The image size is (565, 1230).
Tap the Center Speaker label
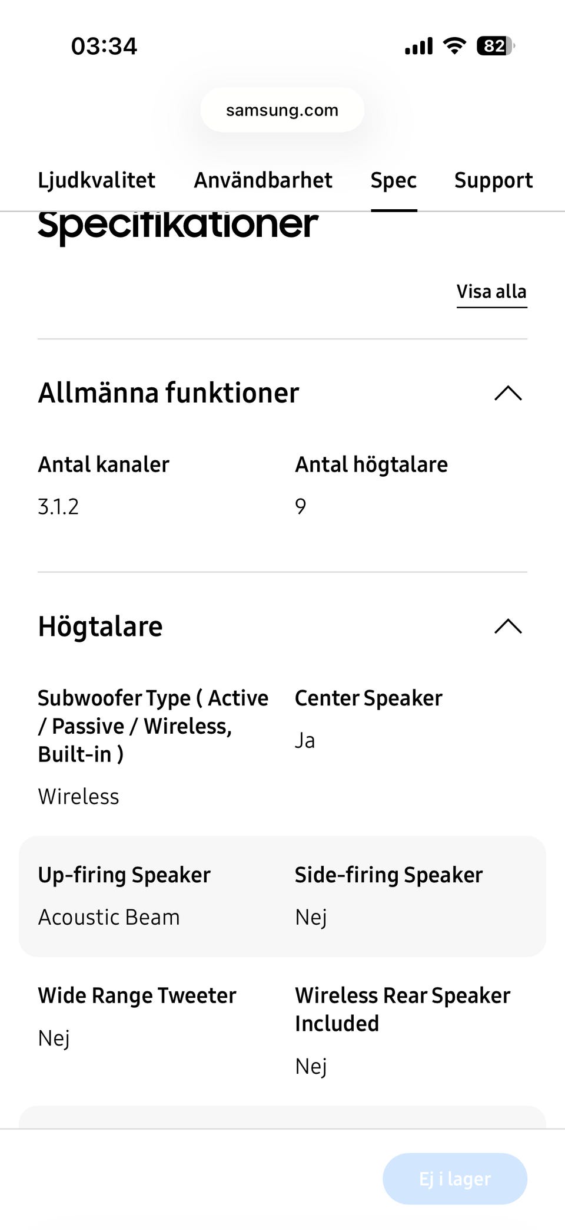[368, 698]
